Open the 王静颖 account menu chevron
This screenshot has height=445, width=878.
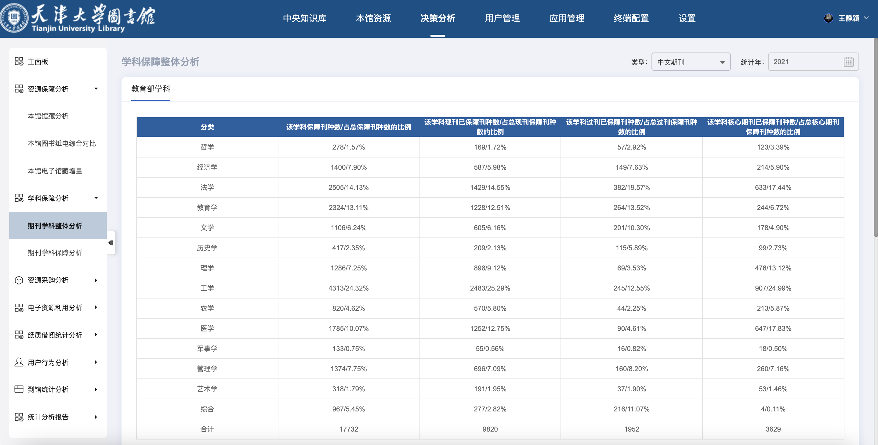[867, 18]
